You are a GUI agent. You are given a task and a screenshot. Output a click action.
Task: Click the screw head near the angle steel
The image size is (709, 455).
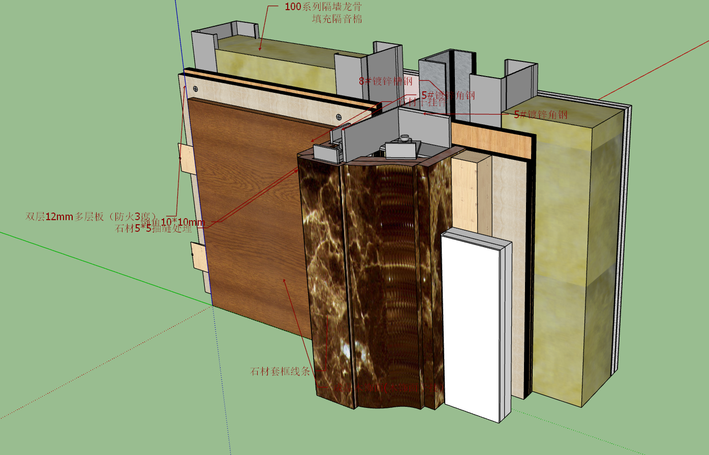click(338, 117)
